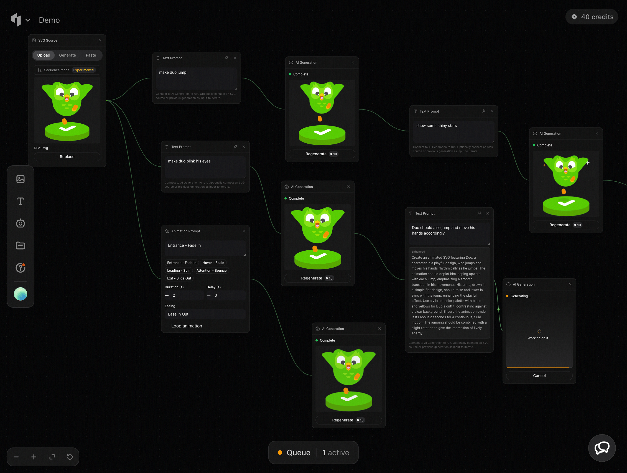Open the Easing dropdown showing Ease In Out
627x473 pixels.
205,314
